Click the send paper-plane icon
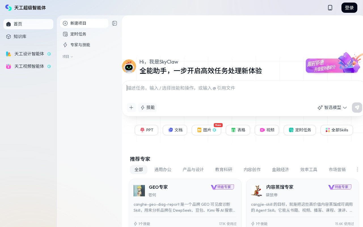The width and height of the screenshot is (363, 227). tap(357, 108)
